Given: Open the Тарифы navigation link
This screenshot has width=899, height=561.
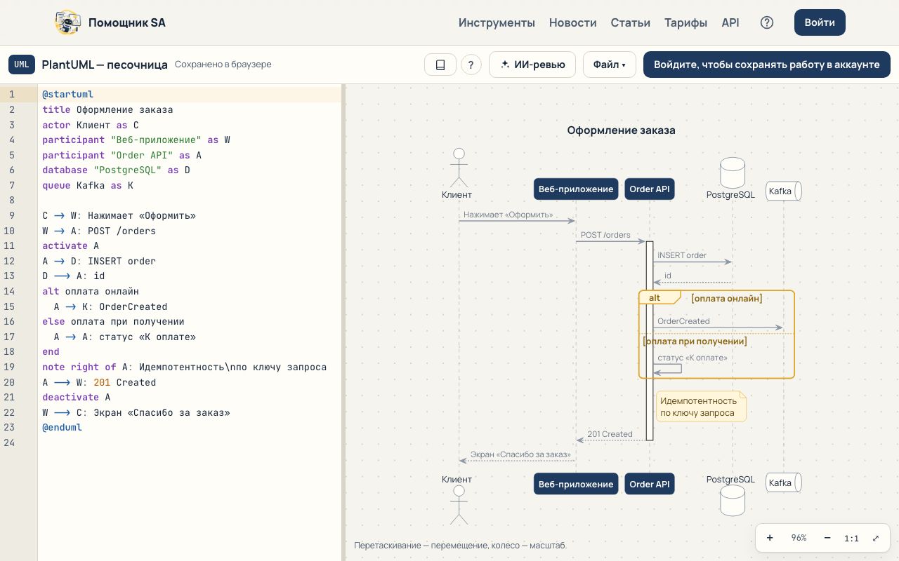Looking at the screenshot, I should pos(685,22).
